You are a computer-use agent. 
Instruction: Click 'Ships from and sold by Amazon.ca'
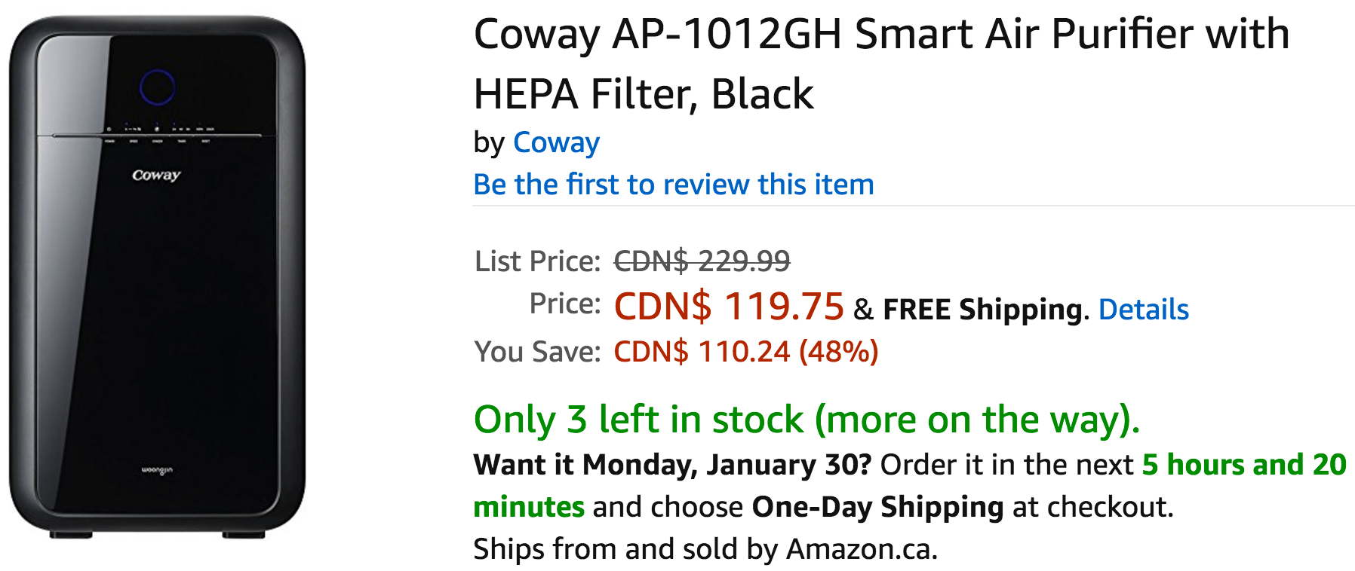tap(705, 549)
